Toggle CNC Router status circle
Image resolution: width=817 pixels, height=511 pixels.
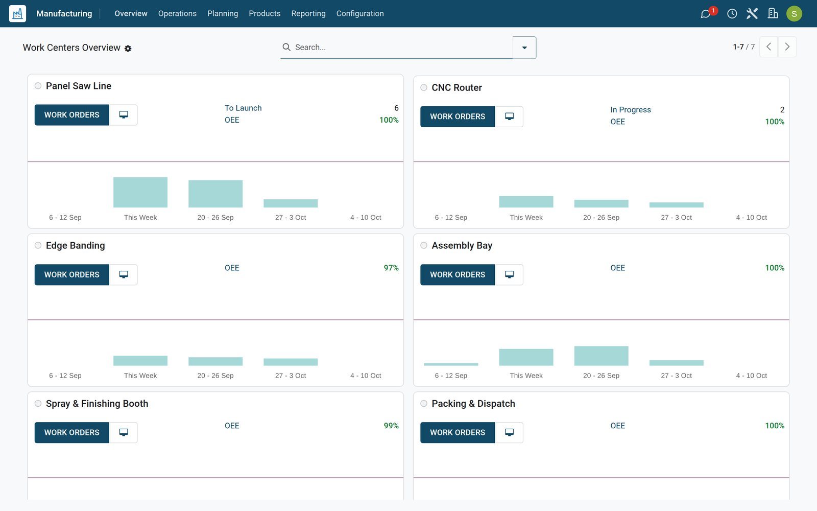coord(424,87)
